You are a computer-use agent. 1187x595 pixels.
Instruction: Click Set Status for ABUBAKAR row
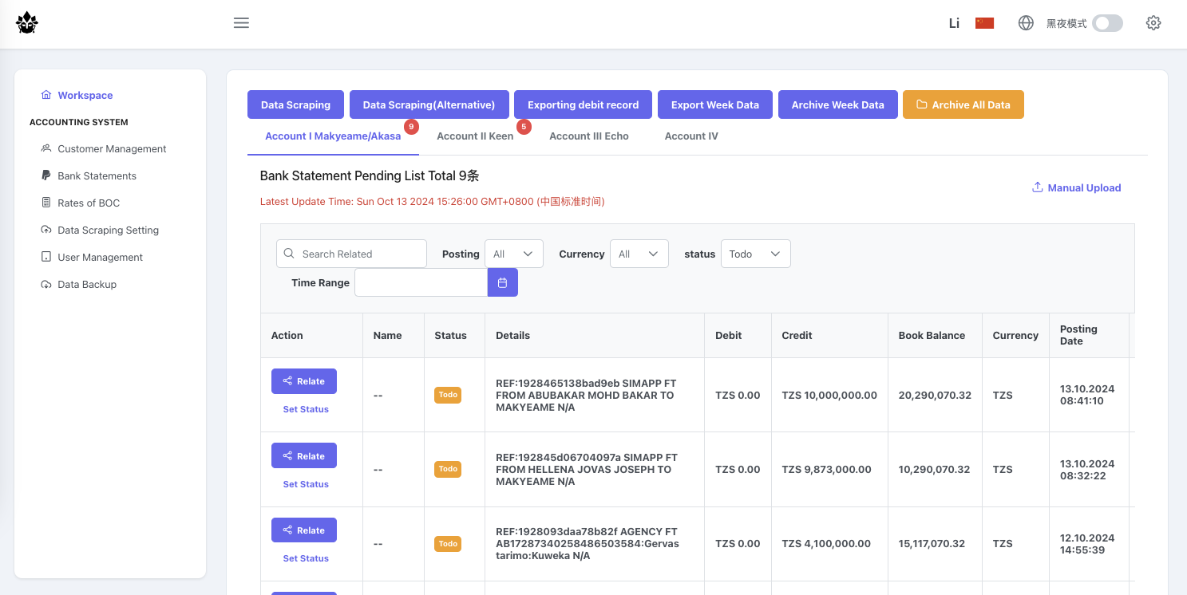pos(306,409)
